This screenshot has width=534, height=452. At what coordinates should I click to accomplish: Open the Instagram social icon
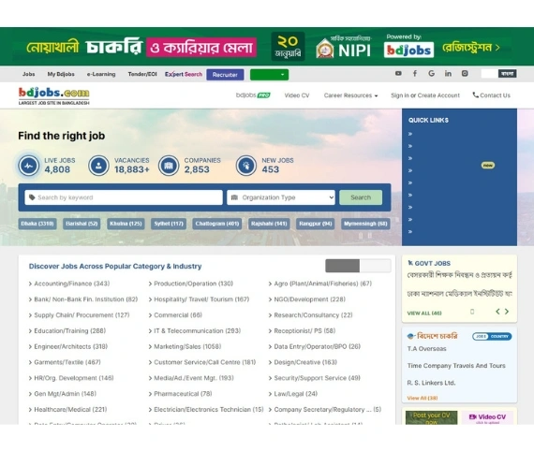(465, 74)
